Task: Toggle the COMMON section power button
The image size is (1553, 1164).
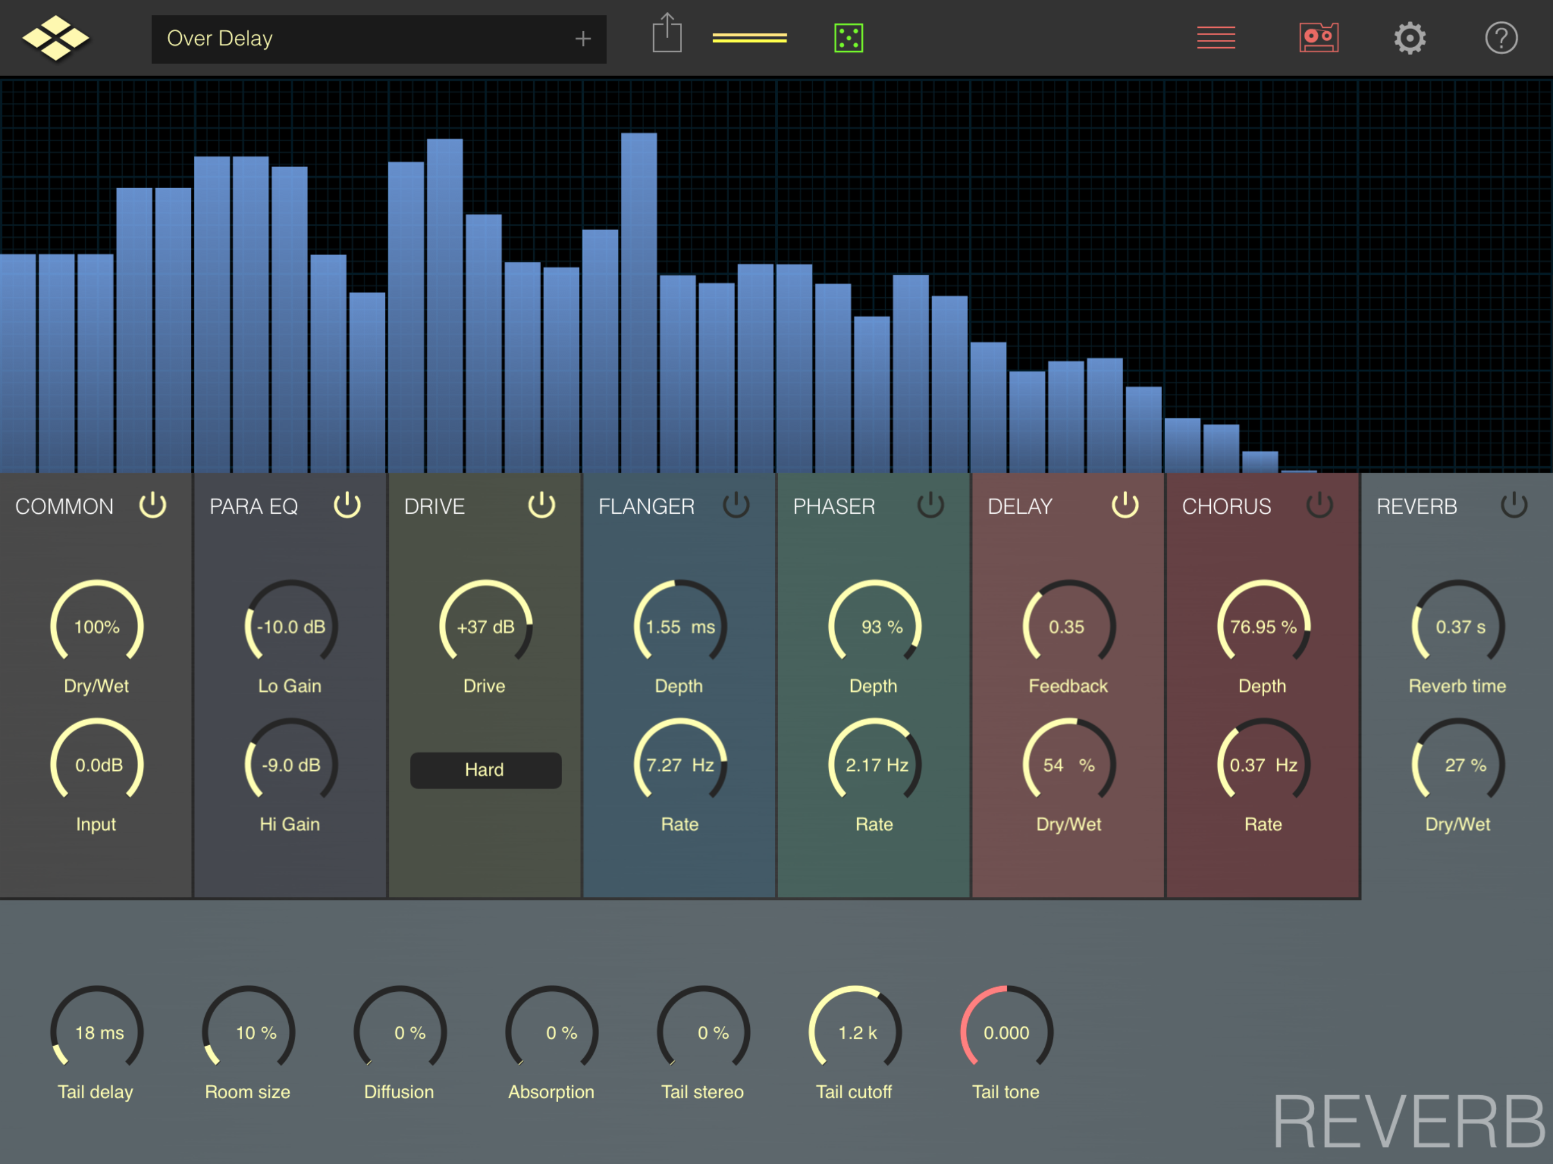Action: 152,505
